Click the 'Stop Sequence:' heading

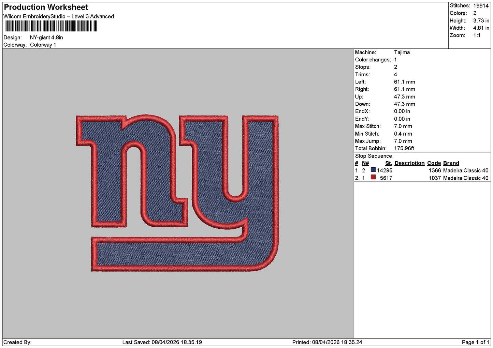pyautogui.click(x=374, y=156)
